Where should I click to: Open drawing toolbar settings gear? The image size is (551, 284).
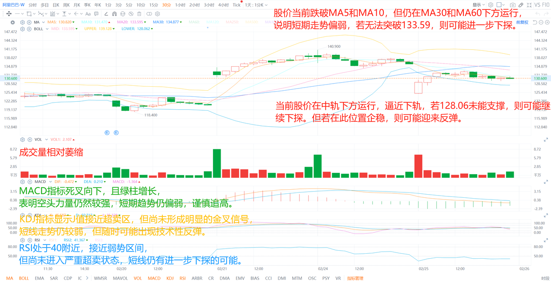point(157,14)
